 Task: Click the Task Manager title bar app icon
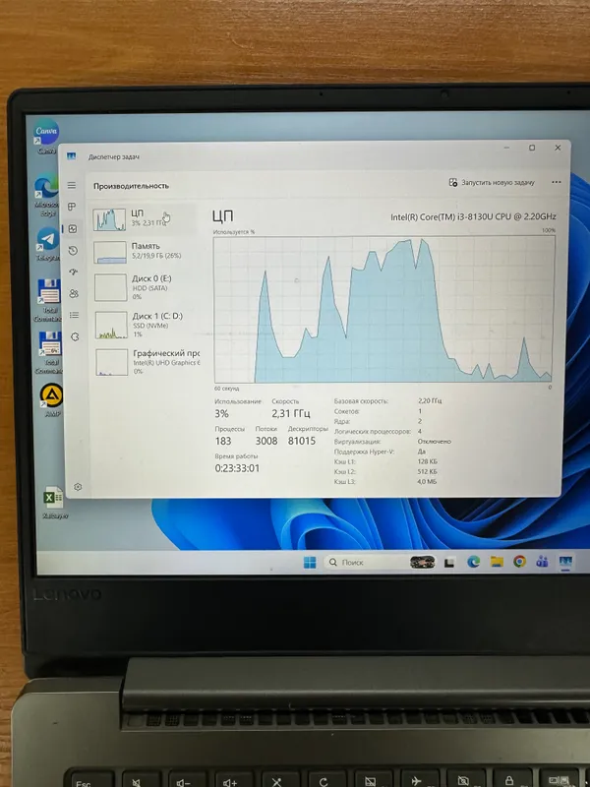(71, 156)
